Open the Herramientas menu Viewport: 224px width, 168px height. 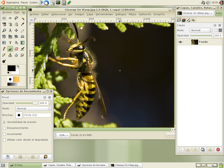click(x=104, y=14)
